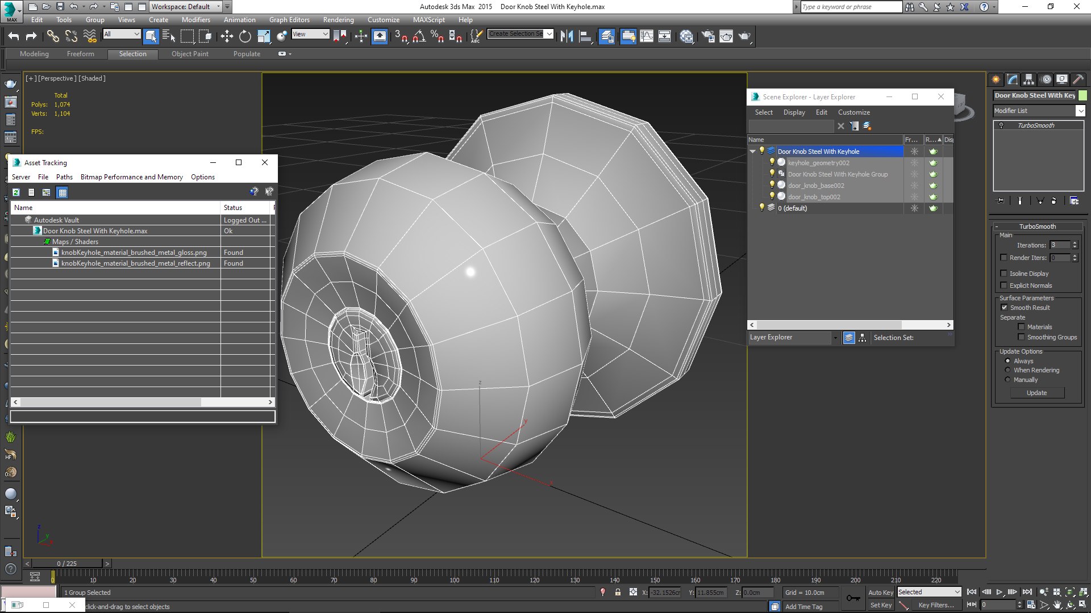Click the time slider 0 / 225 handle

pyautogui.click(x=67, y=564)
